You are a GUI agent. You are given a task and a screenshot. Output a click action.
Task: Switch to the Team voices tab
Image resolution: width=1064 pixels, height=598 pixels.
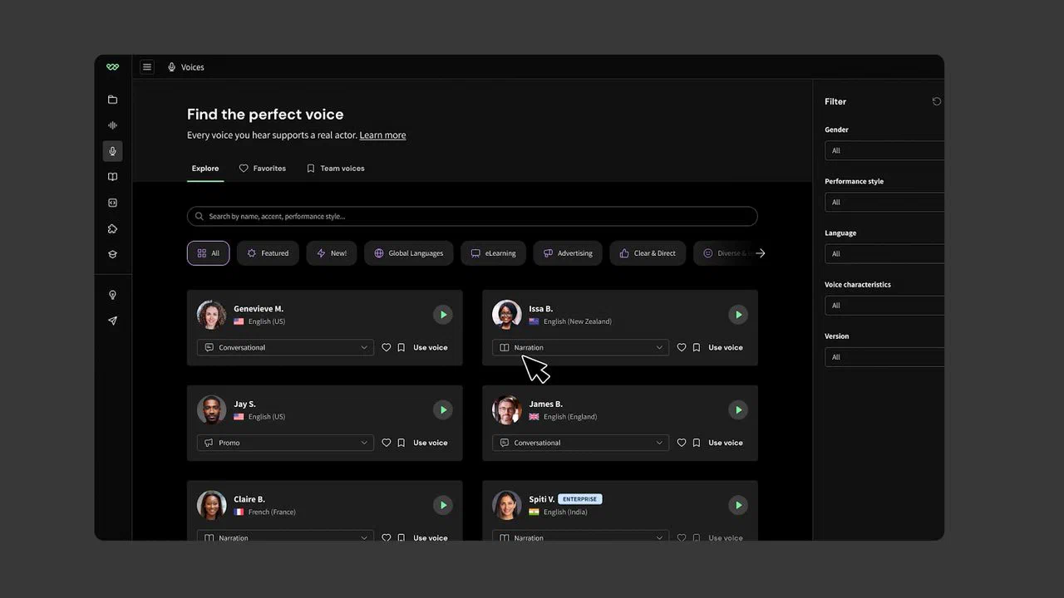pyautogui.click(x=335, y=169)
